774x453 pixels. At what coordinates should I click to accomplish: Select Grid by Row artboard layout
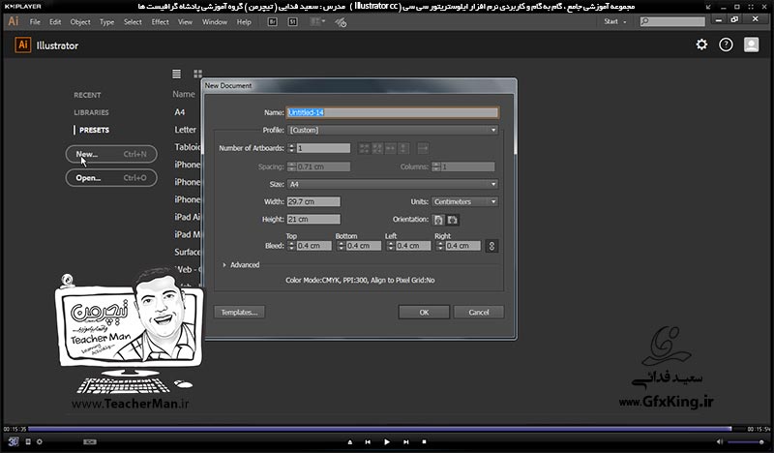[365, 148]
